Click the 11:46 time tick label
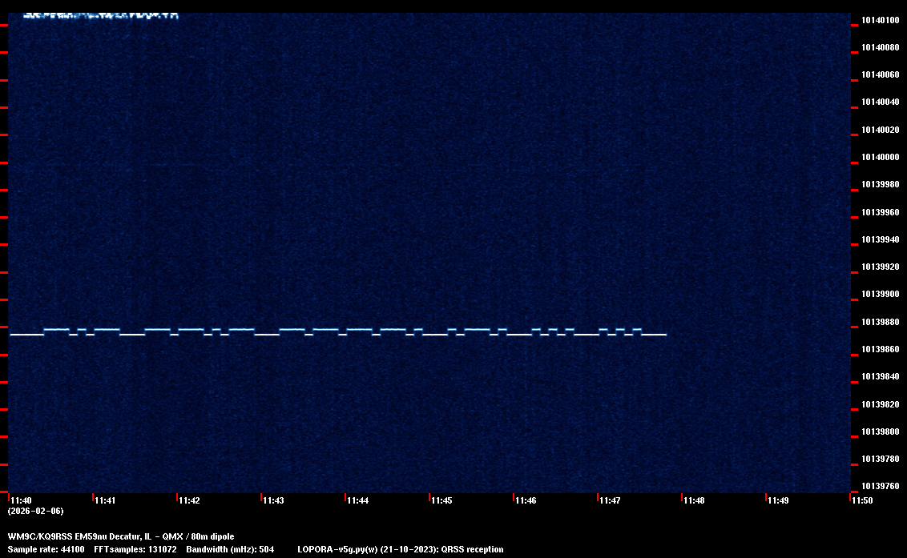Image resolution: width=907 pixels, height=558 pixels. 526,500
